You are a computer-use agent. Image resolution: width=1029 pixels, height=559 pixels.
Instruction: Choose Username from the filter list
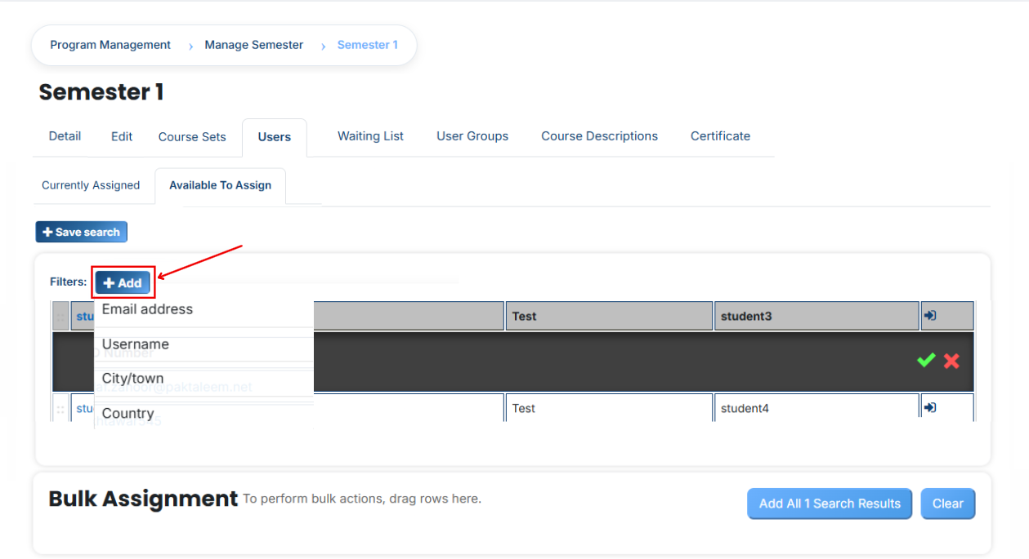tap(204, 345)
